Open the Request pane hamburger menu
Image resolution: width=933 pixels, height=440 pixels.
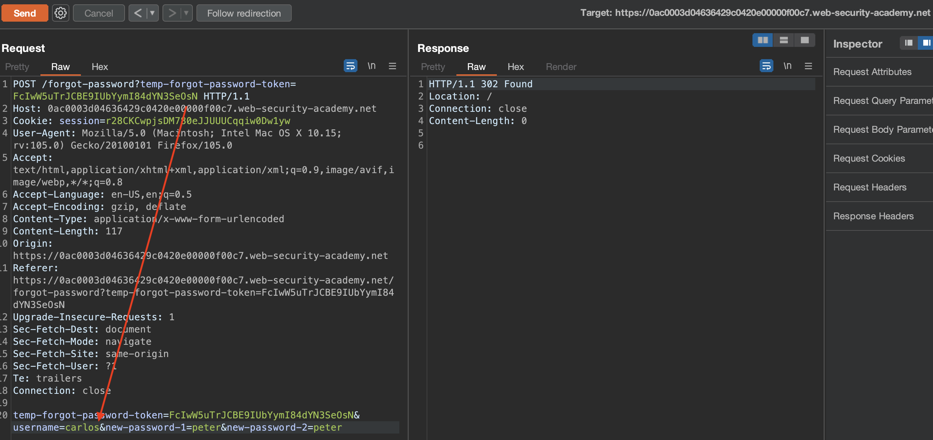[x=392, y=66]
